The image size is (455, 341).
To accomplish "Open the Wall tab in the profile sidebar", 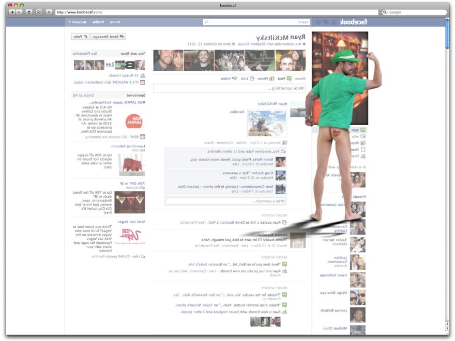I will (x=362, y=130).
